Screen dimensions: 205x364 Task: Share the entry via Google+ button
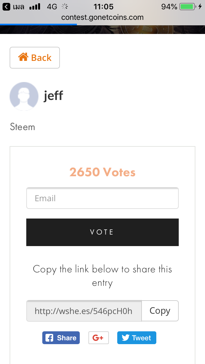[x=98, y=338]
